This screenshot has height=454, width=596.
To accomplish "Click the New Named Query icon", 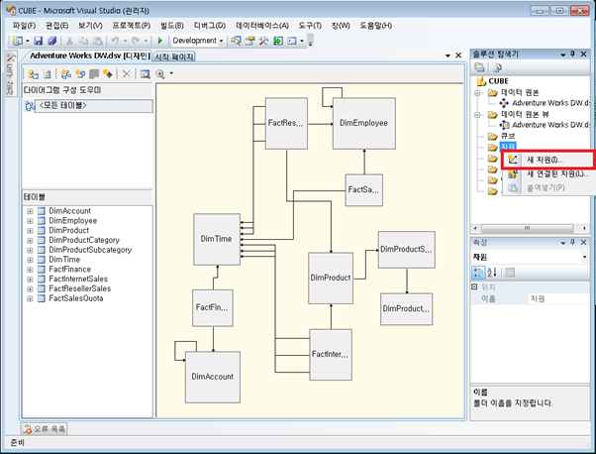I will pyautogui.click(x=80, y=73).
